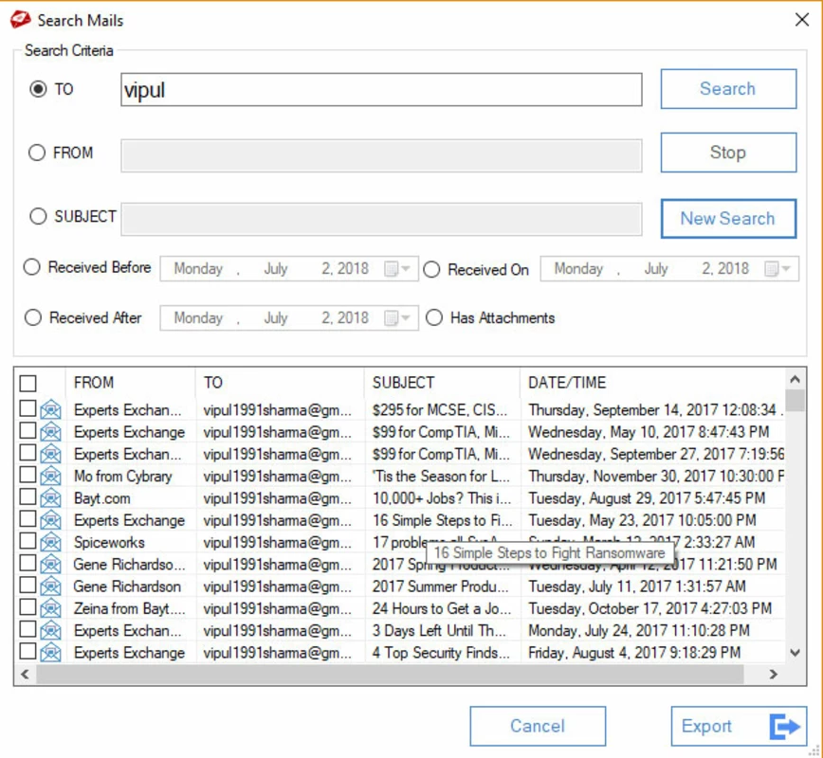This screenshot has height=758, width=823.
Task: Click the Stop button
Action: pos(728,153)
